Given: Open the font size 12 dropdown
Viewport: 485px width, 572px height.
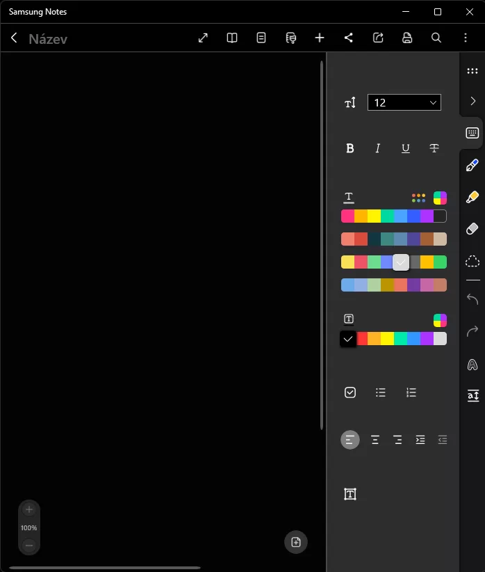Looking at the screenshot, I should tap(404, 102).
